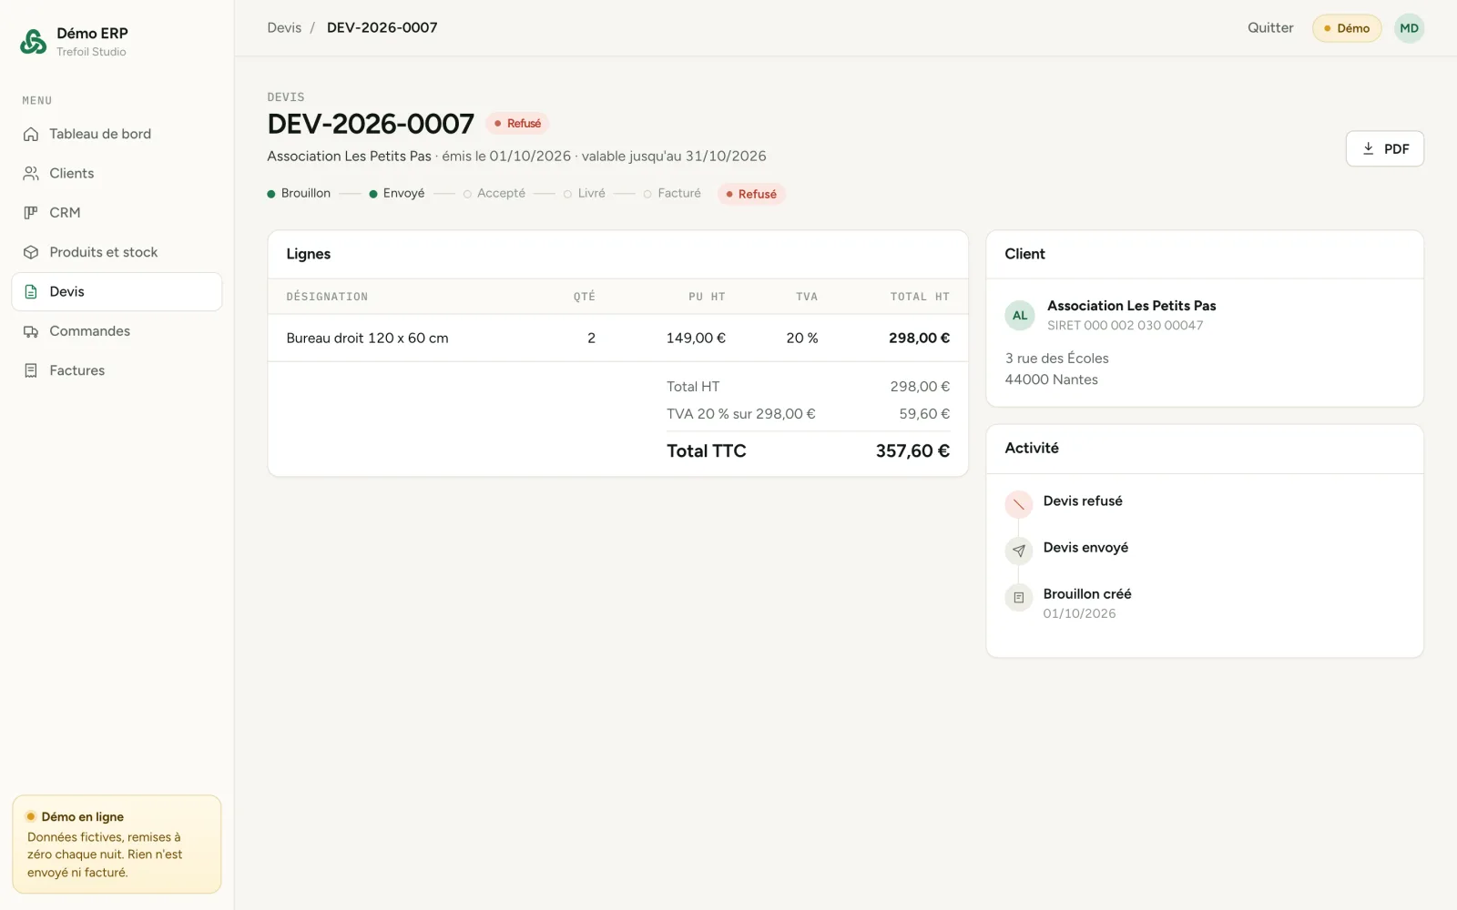Click the Brouillon status step
Viewport: 1457px width, 910px height.
tap(299, 194)
